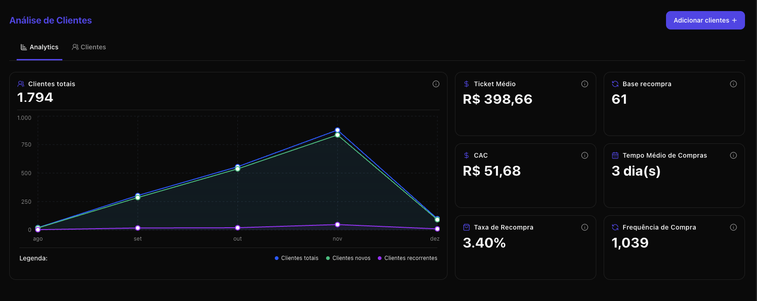The height and width of the screenshot is (301, 757).
Task: Select the calendar icon on Tempo Médio de Compras
Action: [x=614, y=155]
